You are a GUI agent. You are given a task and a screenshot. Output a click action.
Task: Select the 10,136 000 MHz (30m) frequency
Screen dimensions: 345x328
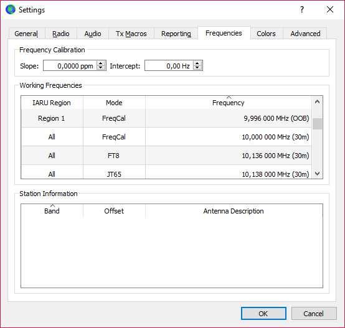229,156
